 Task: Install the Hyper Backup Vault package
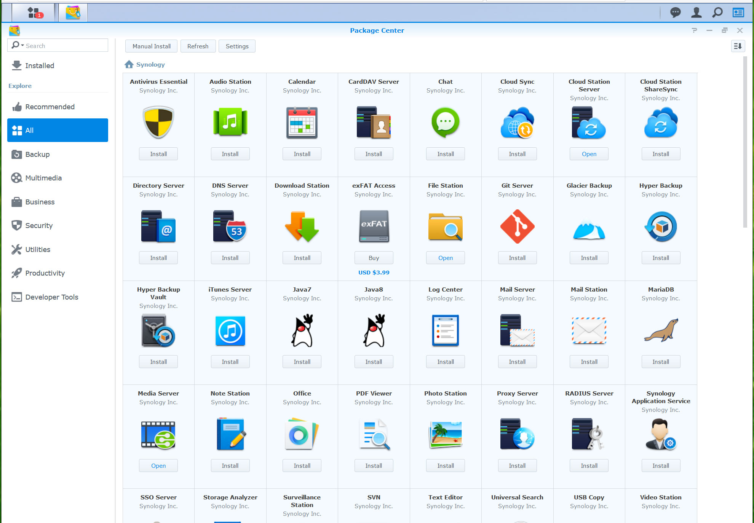click(x=158, y=362)
